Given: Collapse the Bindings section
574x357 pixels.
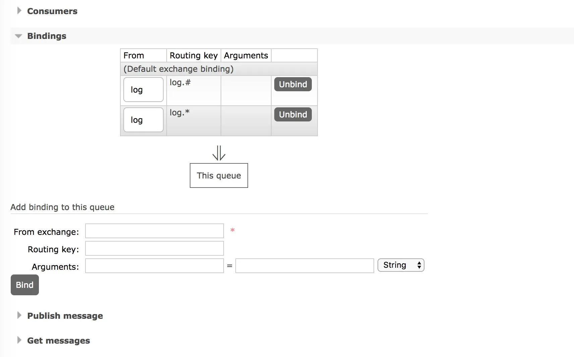Looking at the screenshot, I should 47,36.
